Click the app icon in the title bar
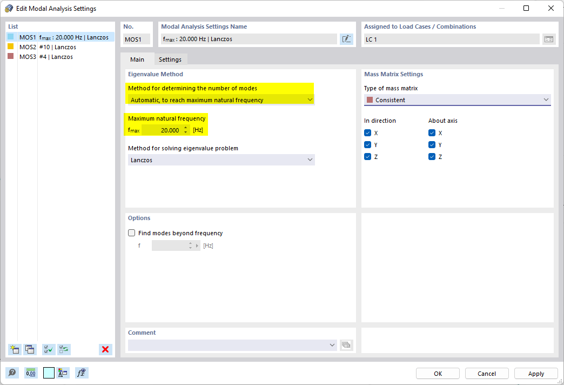This screenshot has height=385, width=564. [9, 8]
